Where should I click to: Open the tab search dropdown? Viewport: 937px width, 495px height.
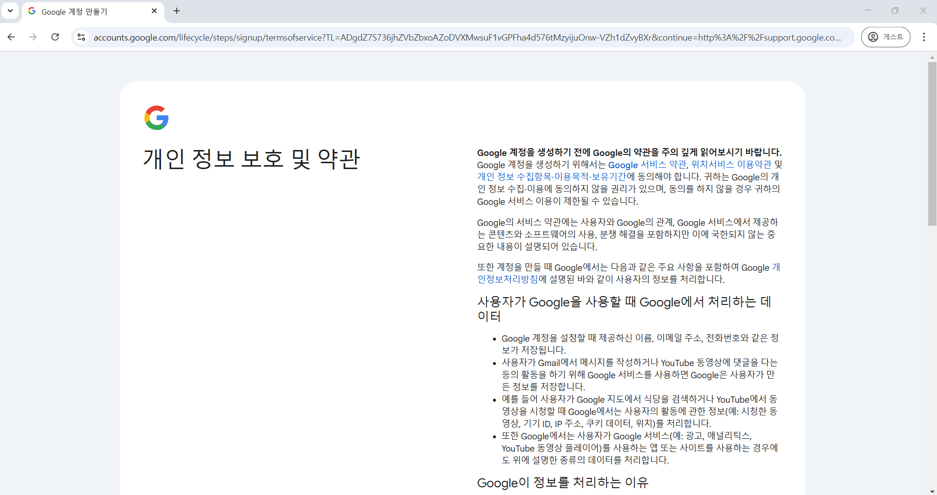tap(10, 11)
